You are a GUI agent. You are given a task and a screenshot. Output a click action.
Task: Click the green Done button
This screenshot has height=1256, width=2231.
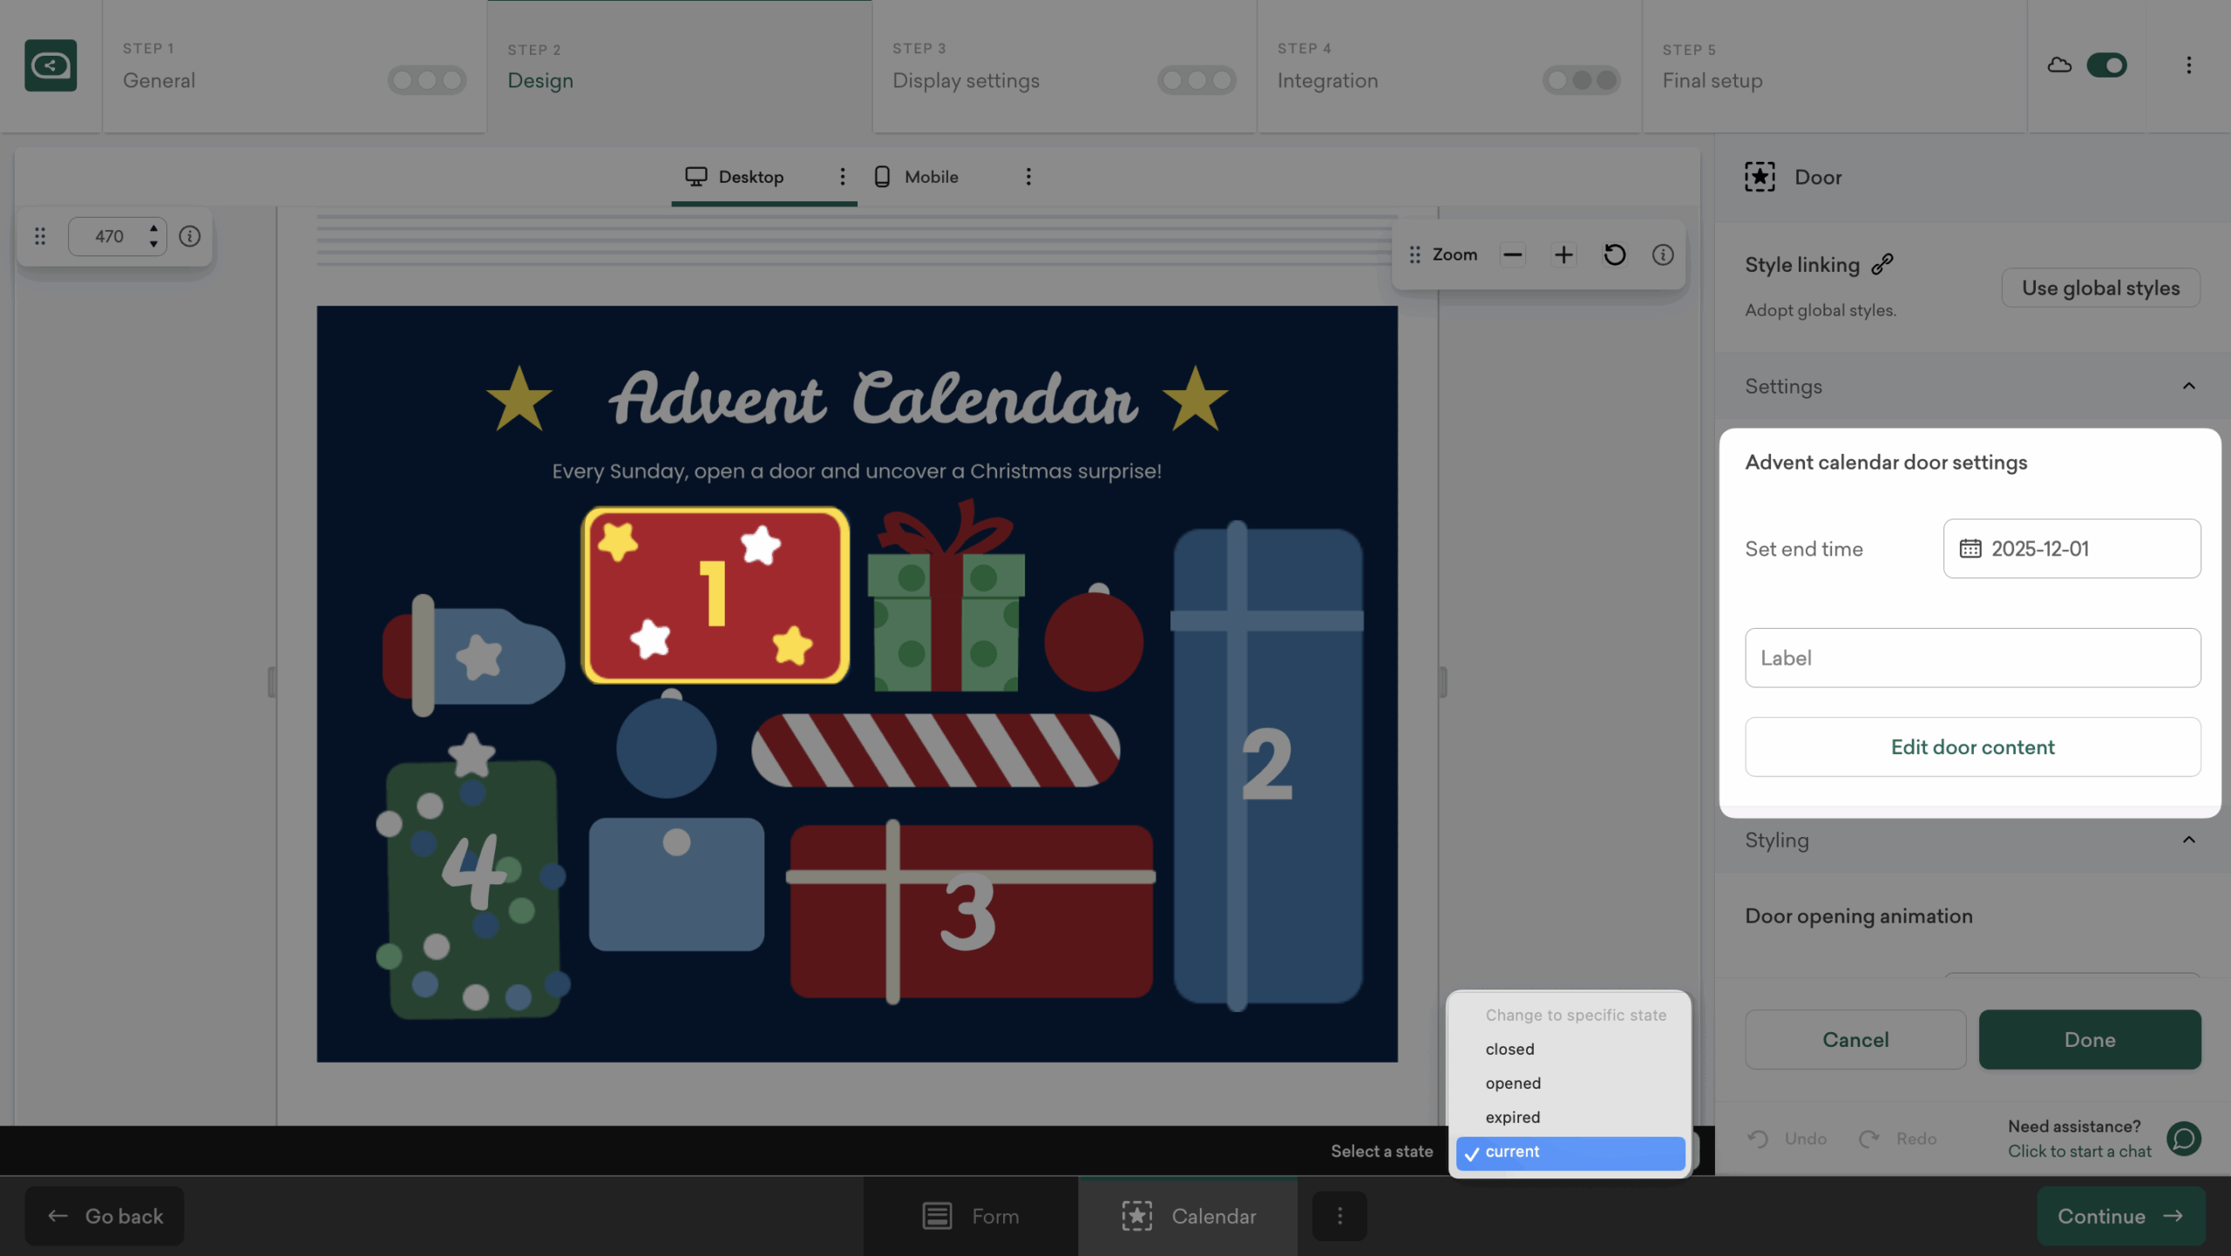pyautogui.click(x=2089, y=1039)
